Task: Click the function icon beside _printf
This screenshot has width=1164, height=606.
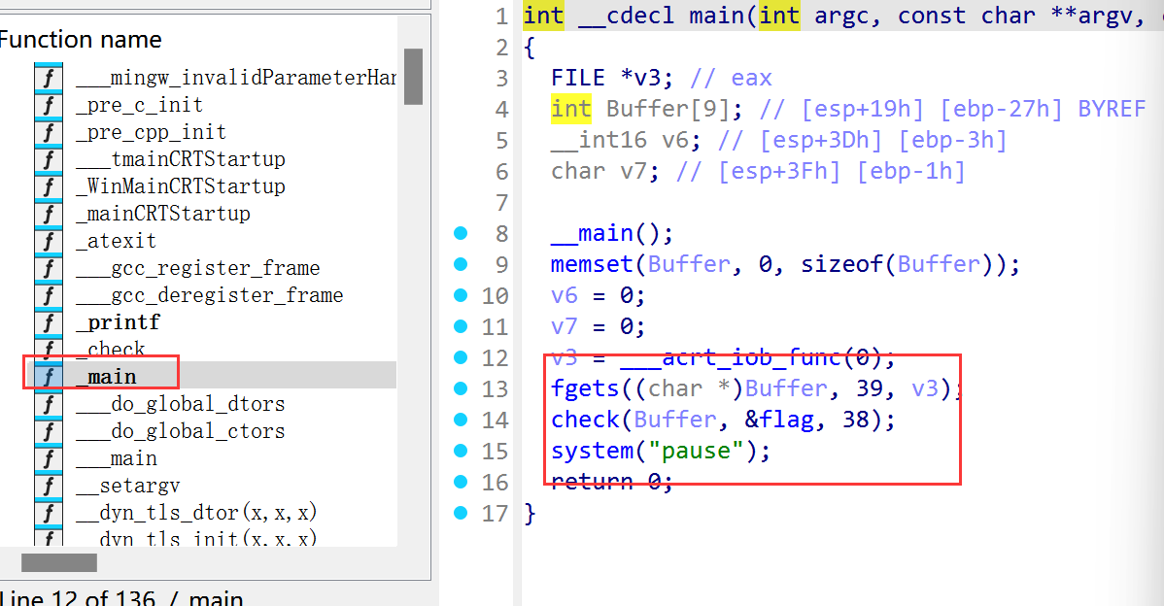Action: 48,322
